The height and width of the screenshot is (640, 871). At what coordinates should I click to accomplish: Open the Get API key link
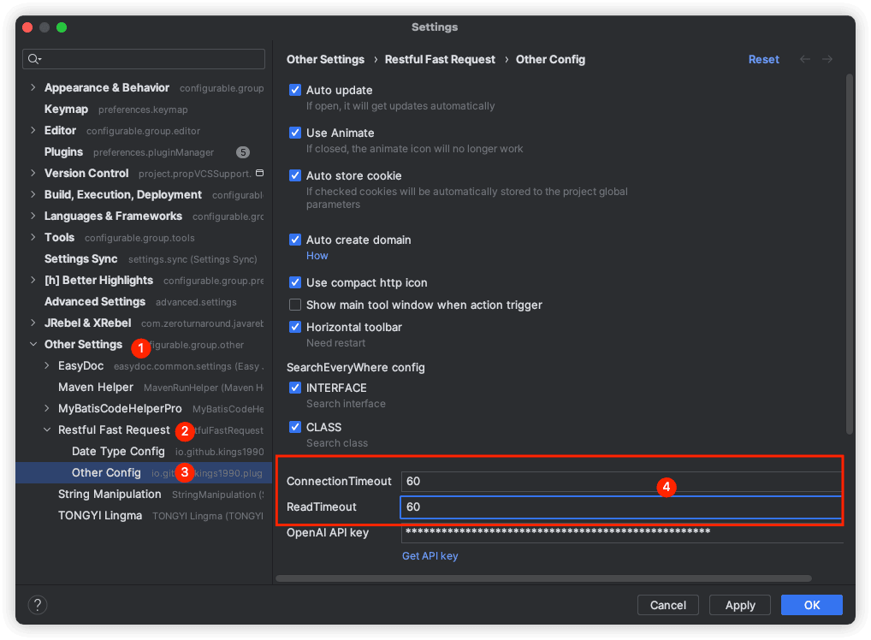430,555
